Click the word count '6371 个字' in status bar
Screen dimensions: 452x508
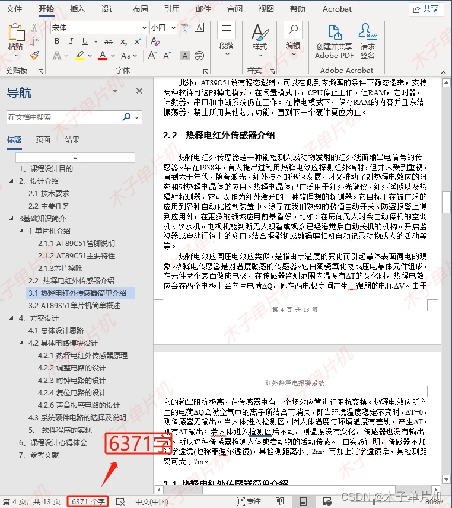[88, 501]
